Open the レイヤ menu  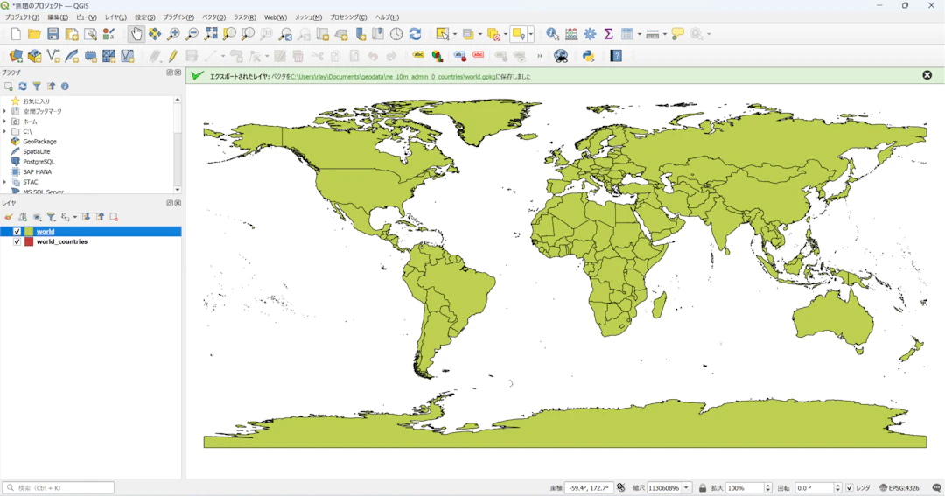(x=115, y=17)
